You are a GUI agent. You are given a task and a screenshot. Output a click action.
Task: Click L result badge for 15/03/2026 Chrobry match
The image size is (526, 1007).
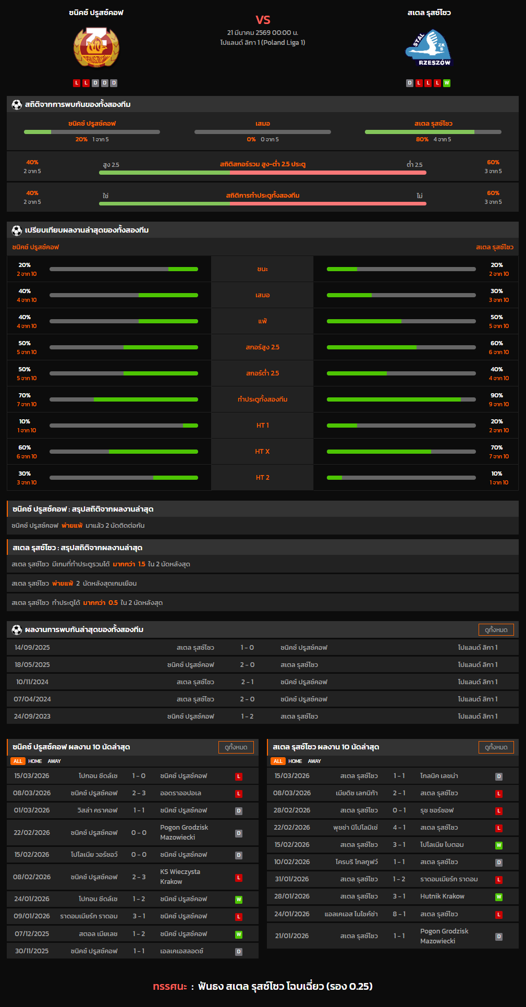pos(239,777)
